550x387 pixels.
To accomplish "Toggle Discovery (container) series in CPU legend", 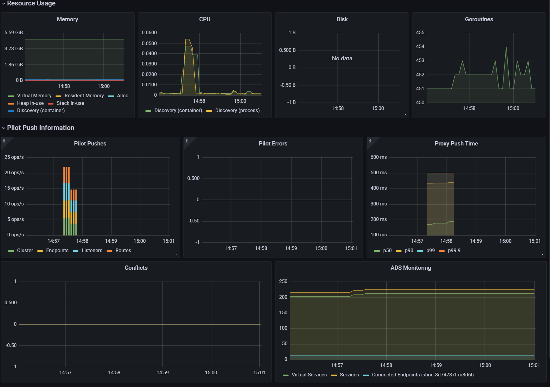I will click(178, 111).
